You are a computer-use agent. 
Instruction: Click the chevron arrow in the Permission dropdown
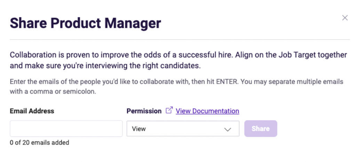click(x=228, y=129)
